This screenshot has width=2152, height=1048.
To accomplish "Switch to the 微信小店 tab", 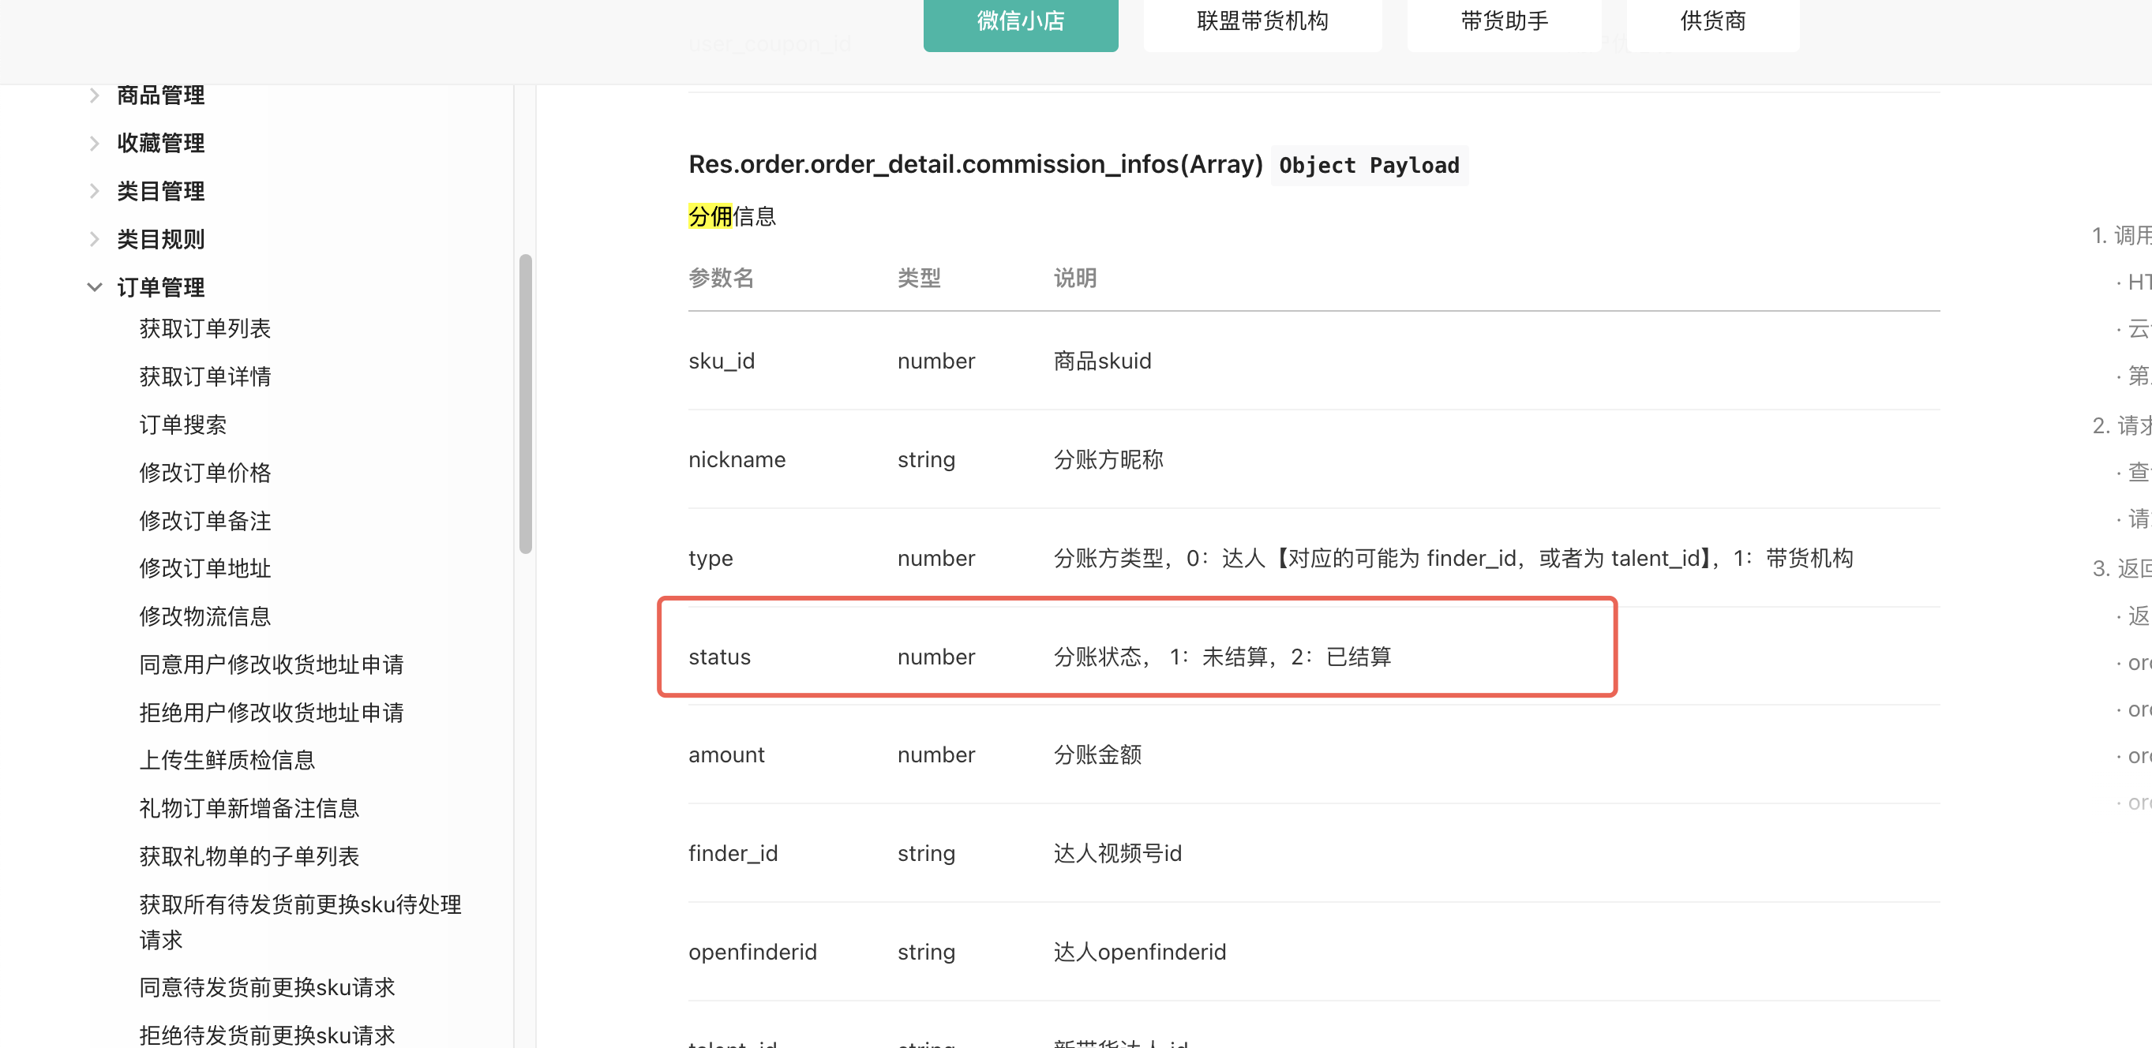I will coord(1020,22).
